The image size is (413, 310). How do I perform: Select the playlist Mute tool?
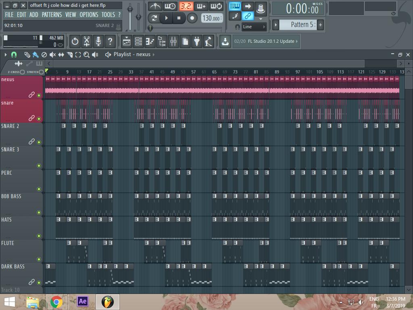coord(53,54)
